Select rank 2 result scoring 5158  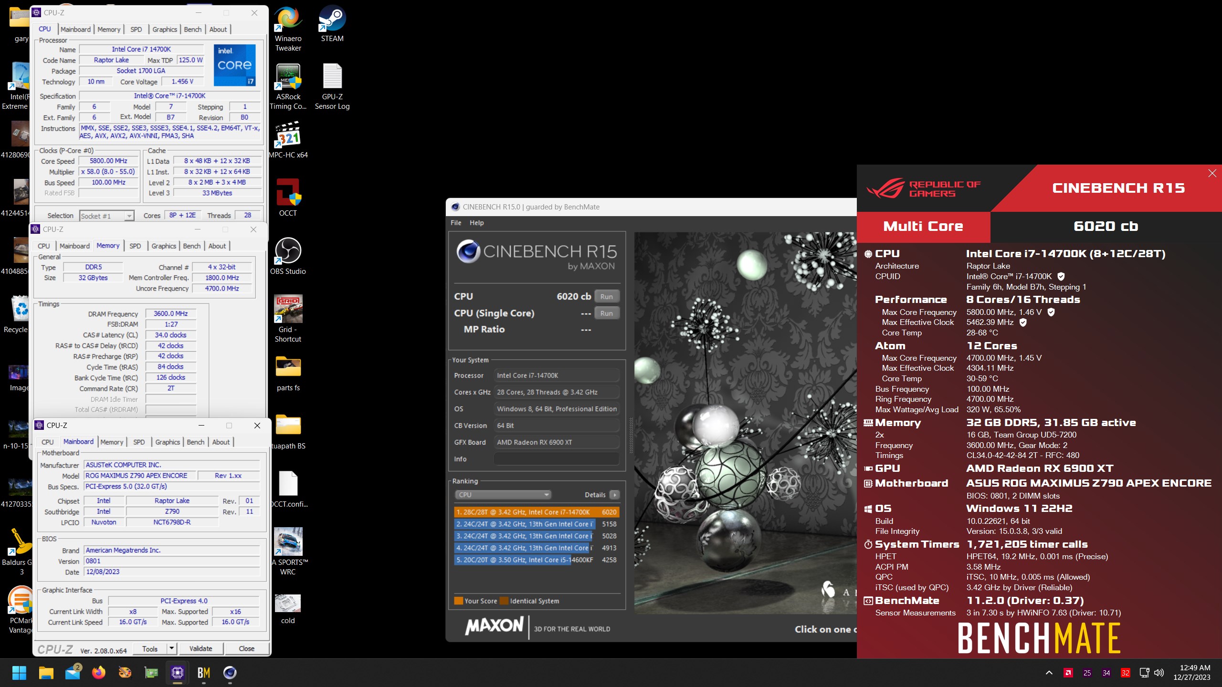coord(537,524)
